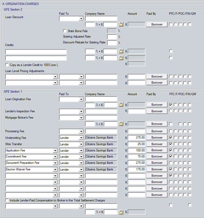Click the Borrower button for Loan Discount

(x=157, y=24)
